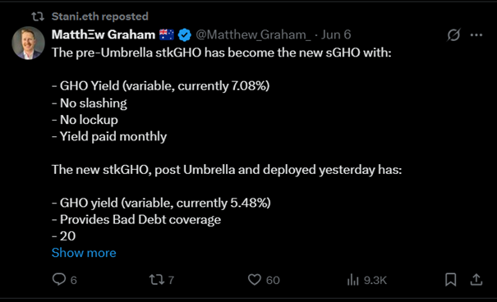497x302 pixels.
Task: Click the Jun 6 timestamp
Action: click(336, 34)
